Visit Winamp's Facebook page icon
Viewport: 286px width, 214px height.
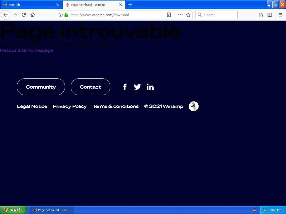125,87
